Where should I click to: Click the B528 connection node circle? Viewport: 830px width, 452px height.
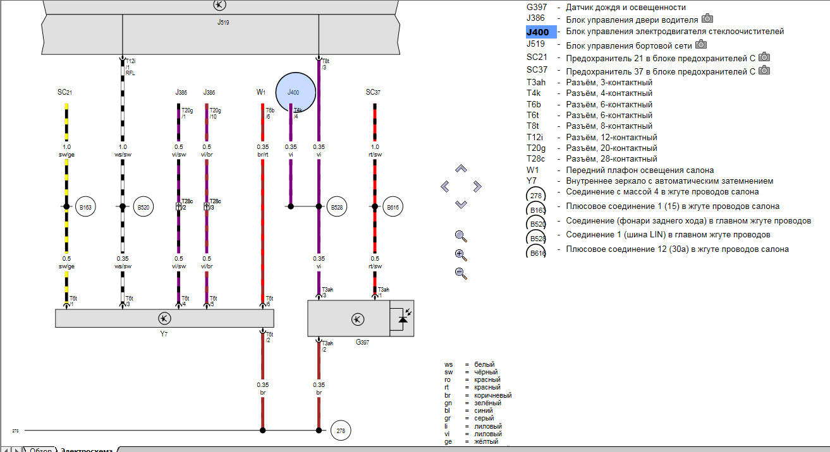(336, 206)
